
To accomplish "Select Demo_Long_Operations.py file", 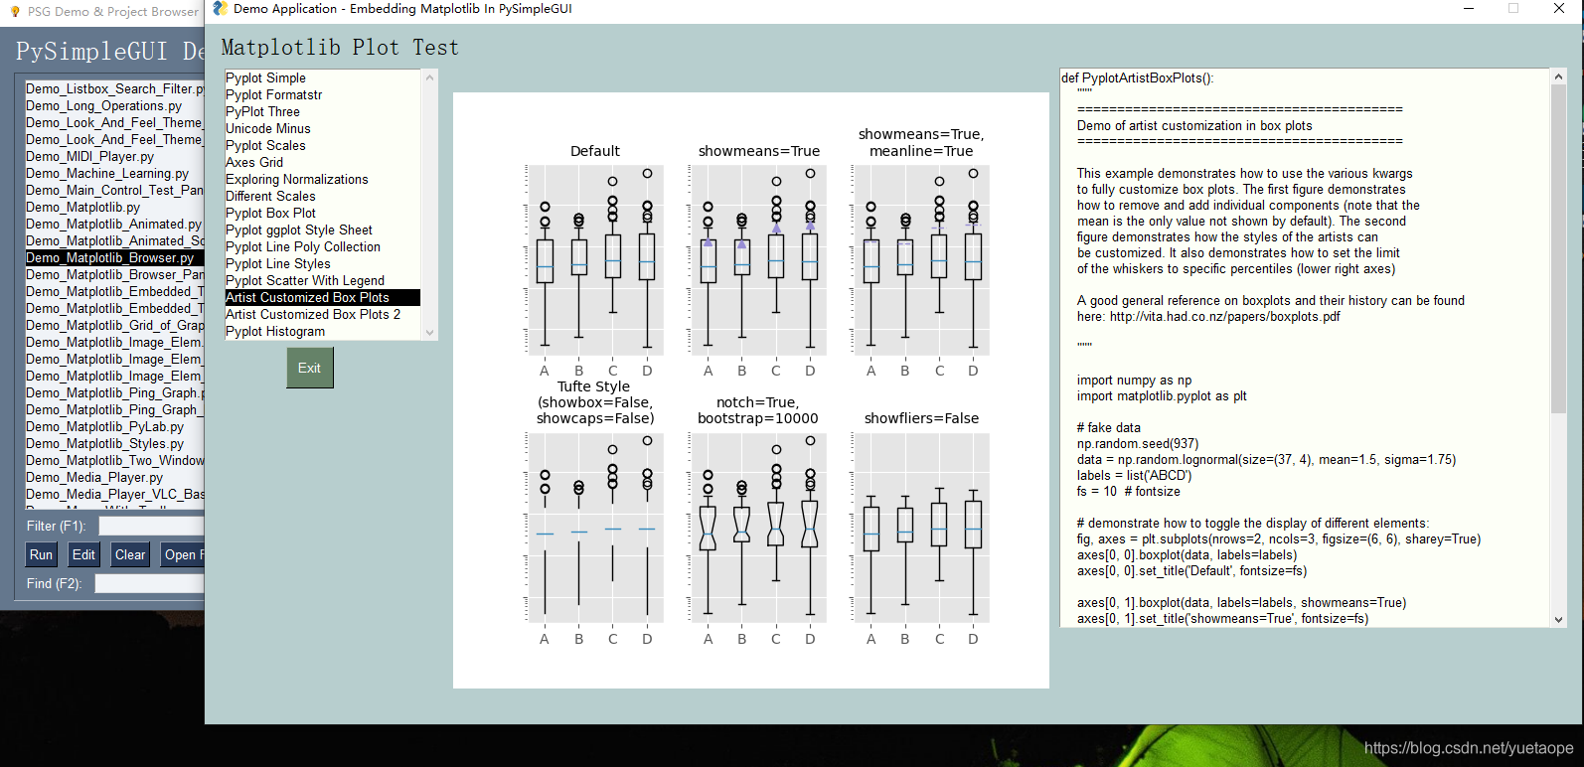I will tap(114, 105).
